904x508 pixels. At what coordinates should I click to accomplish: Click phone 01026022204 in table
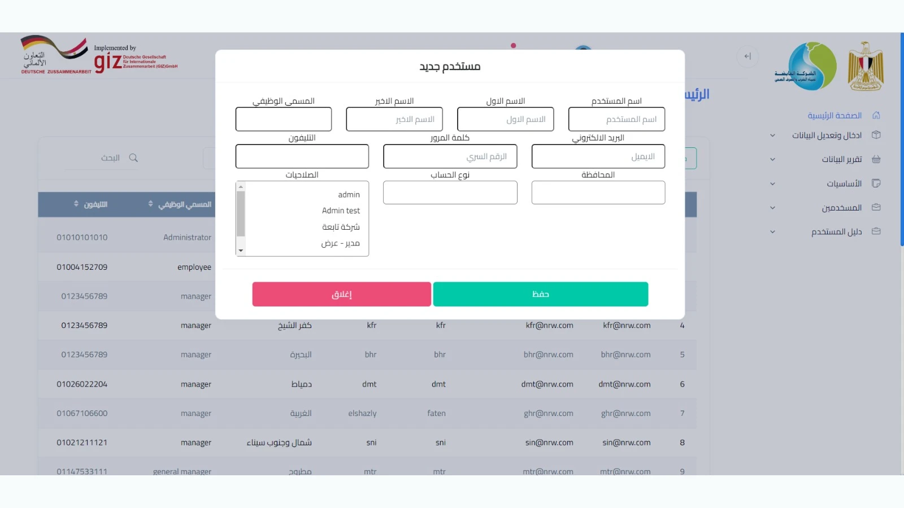(82, 384)
